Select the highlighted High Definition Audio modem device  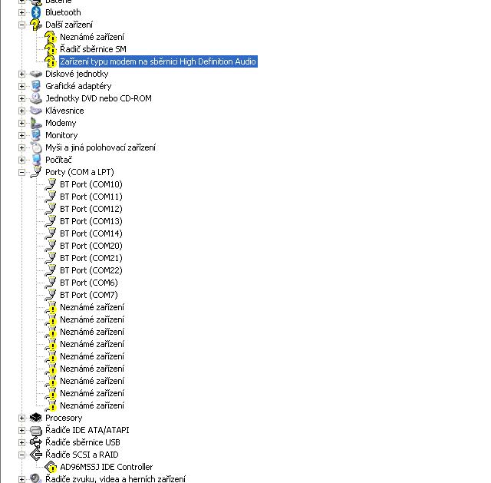coord(157,61)
